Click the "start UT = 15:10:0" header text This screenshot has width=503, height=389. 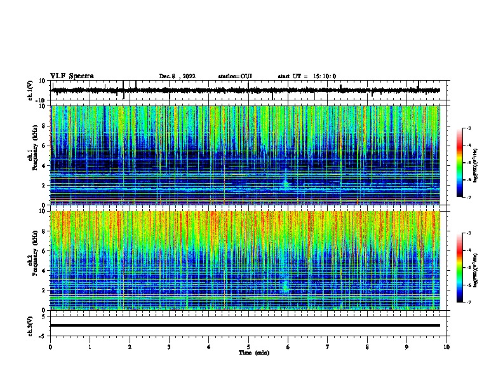307,76
